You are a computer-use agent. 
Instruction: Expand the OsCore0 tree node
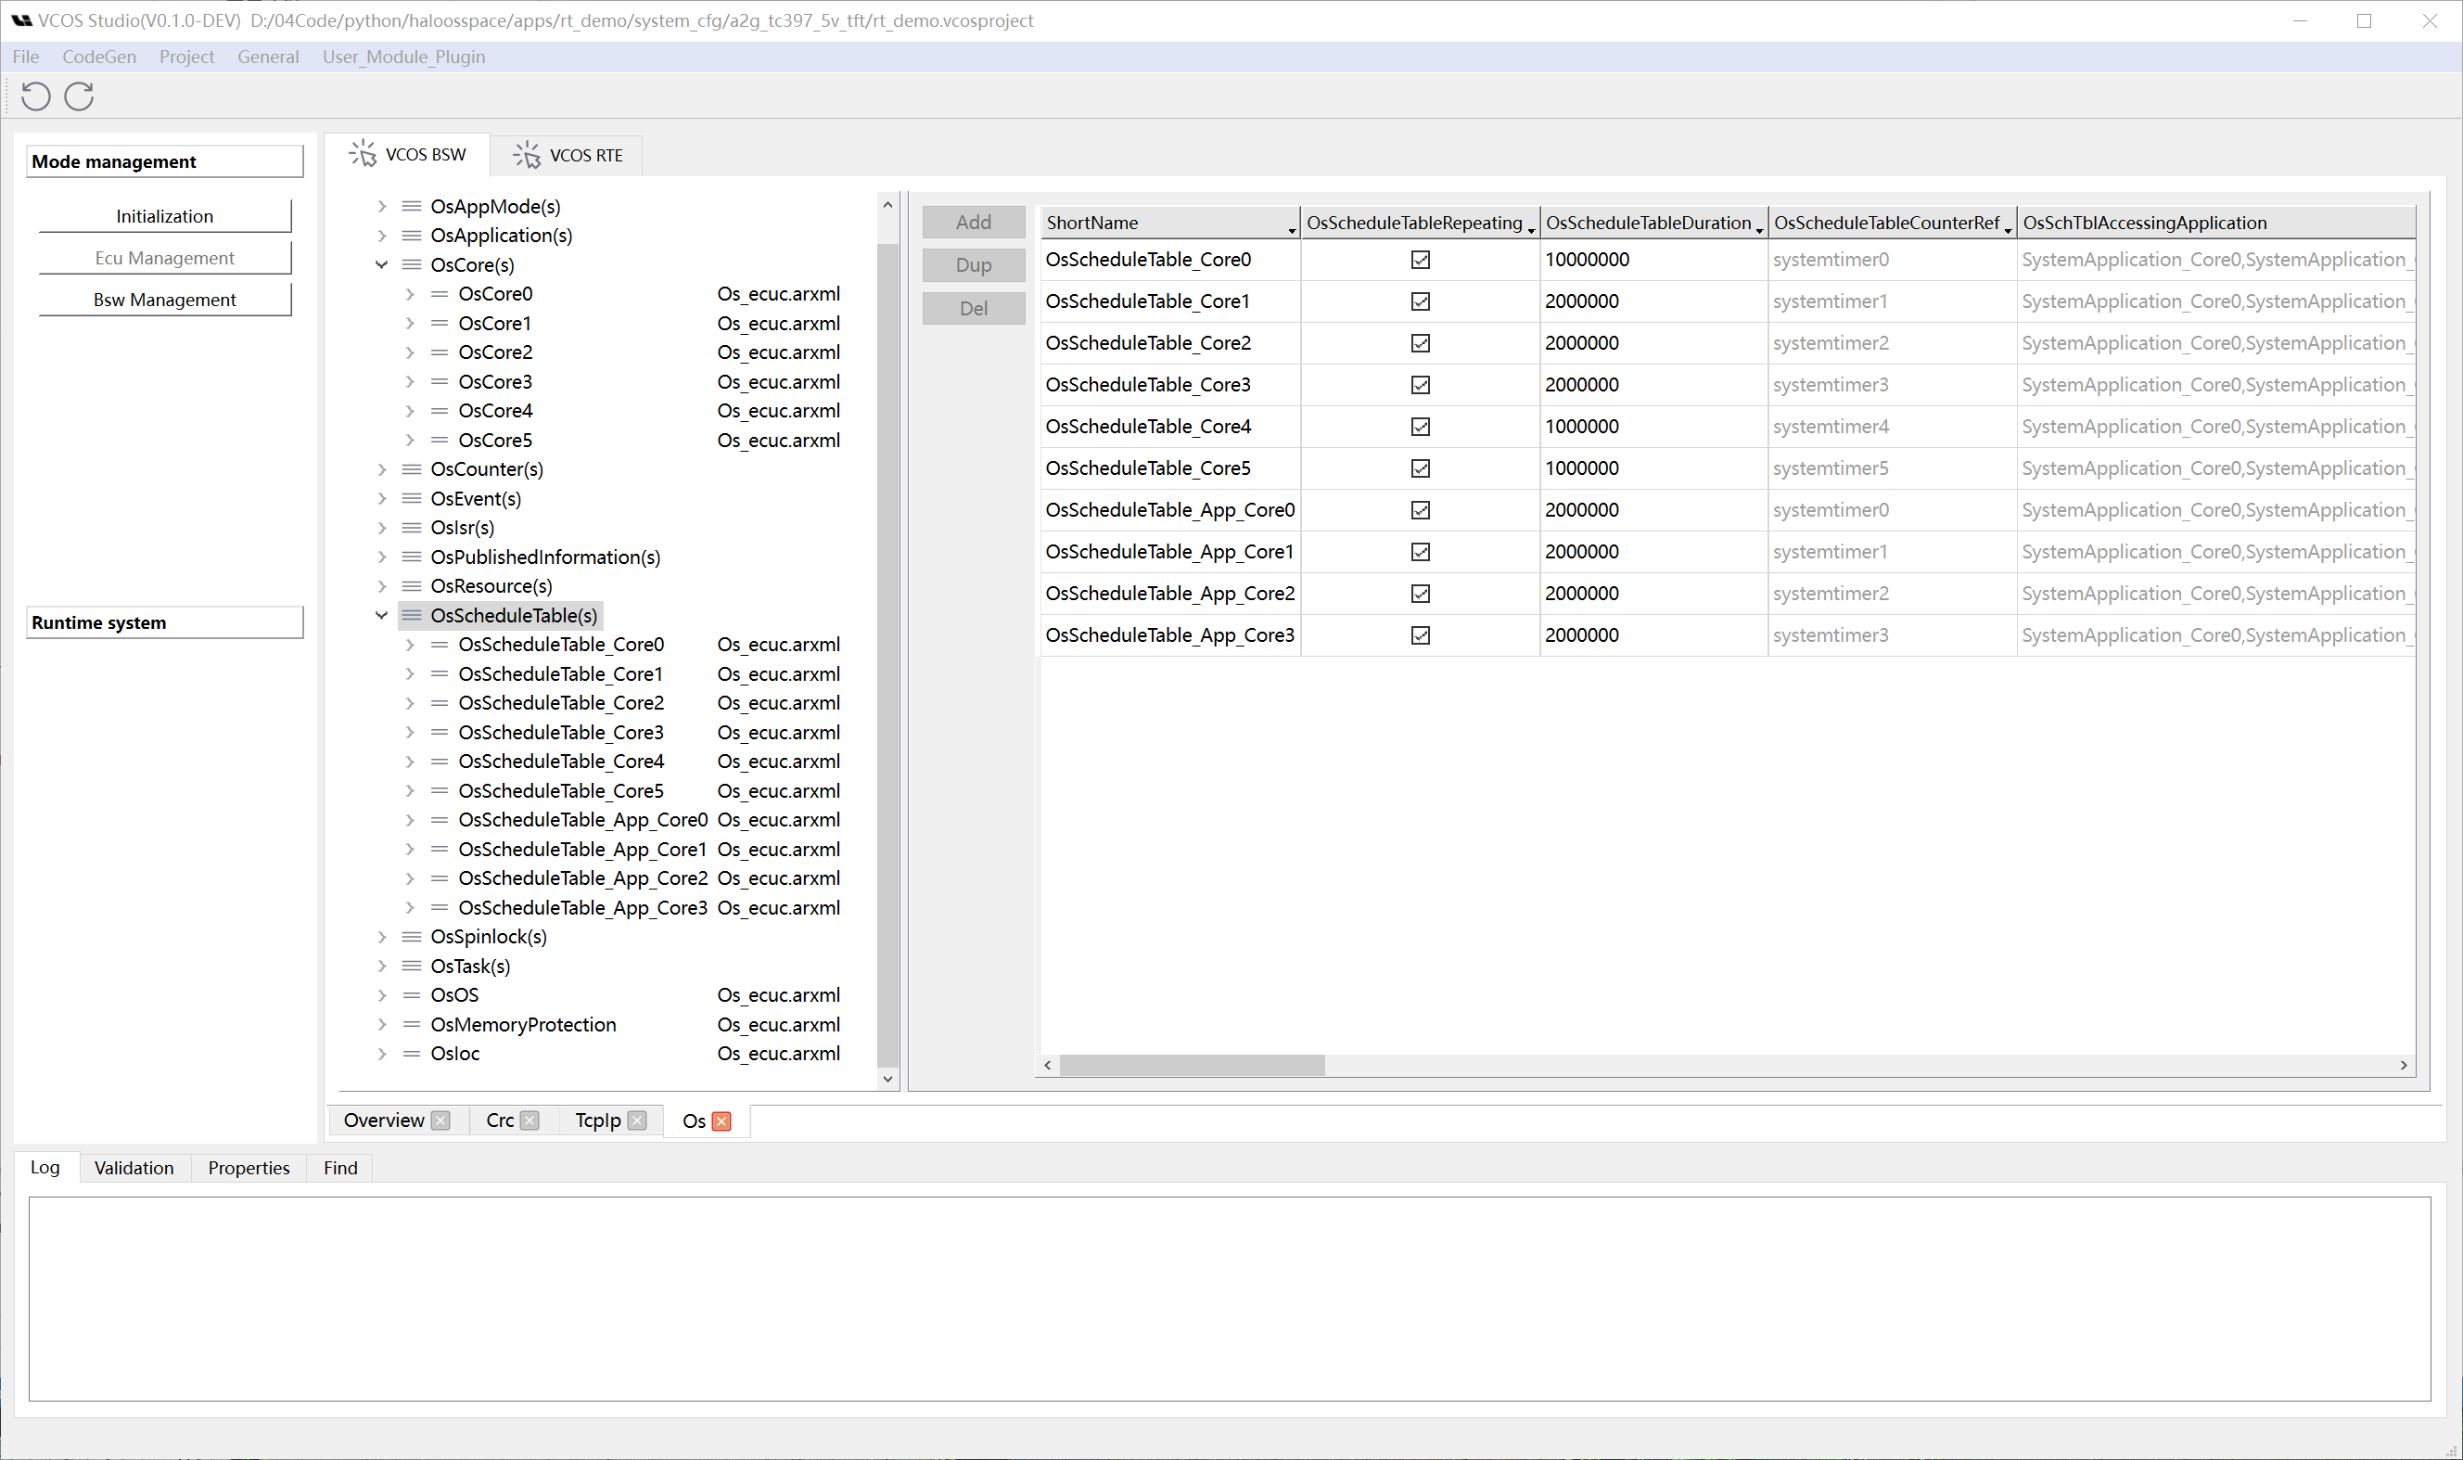click(x=410, y=294)
